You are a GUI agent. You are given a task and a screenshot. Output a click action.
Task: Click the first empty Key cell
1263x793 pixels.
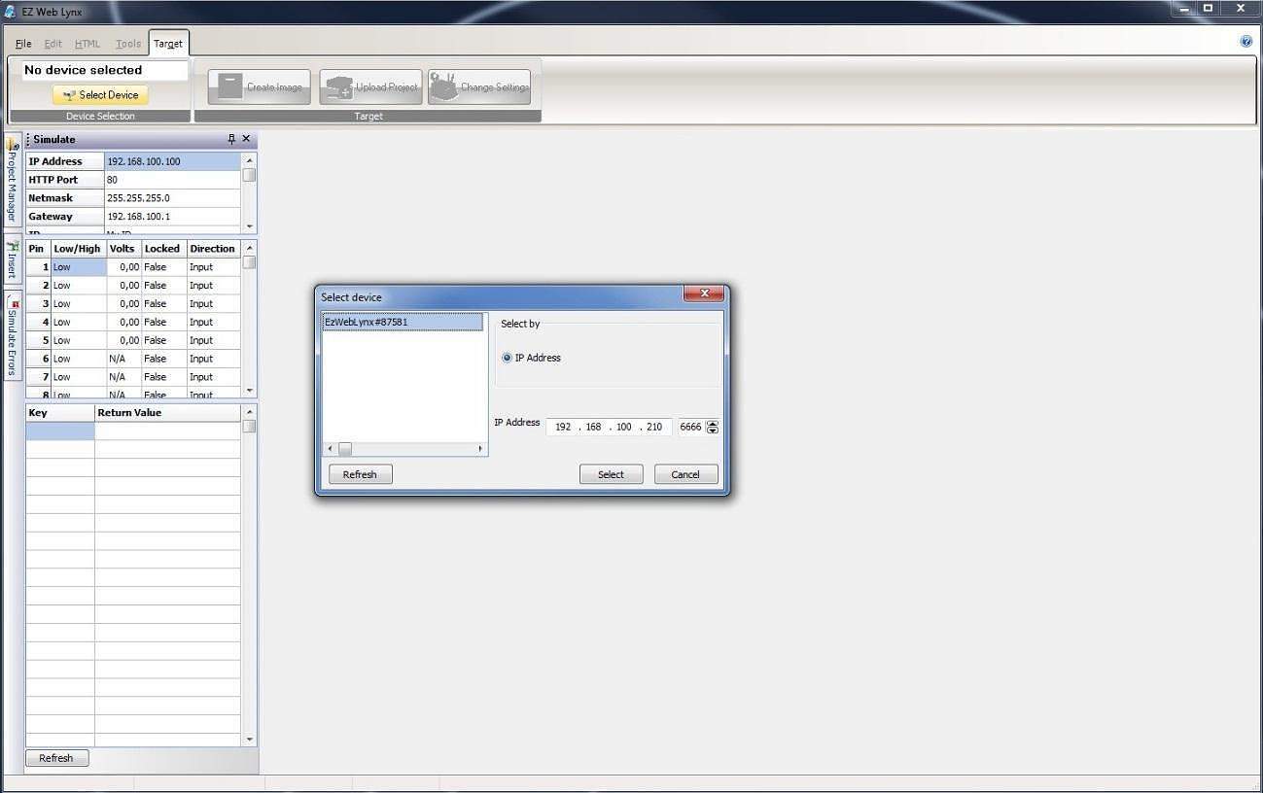click(60, 431)
